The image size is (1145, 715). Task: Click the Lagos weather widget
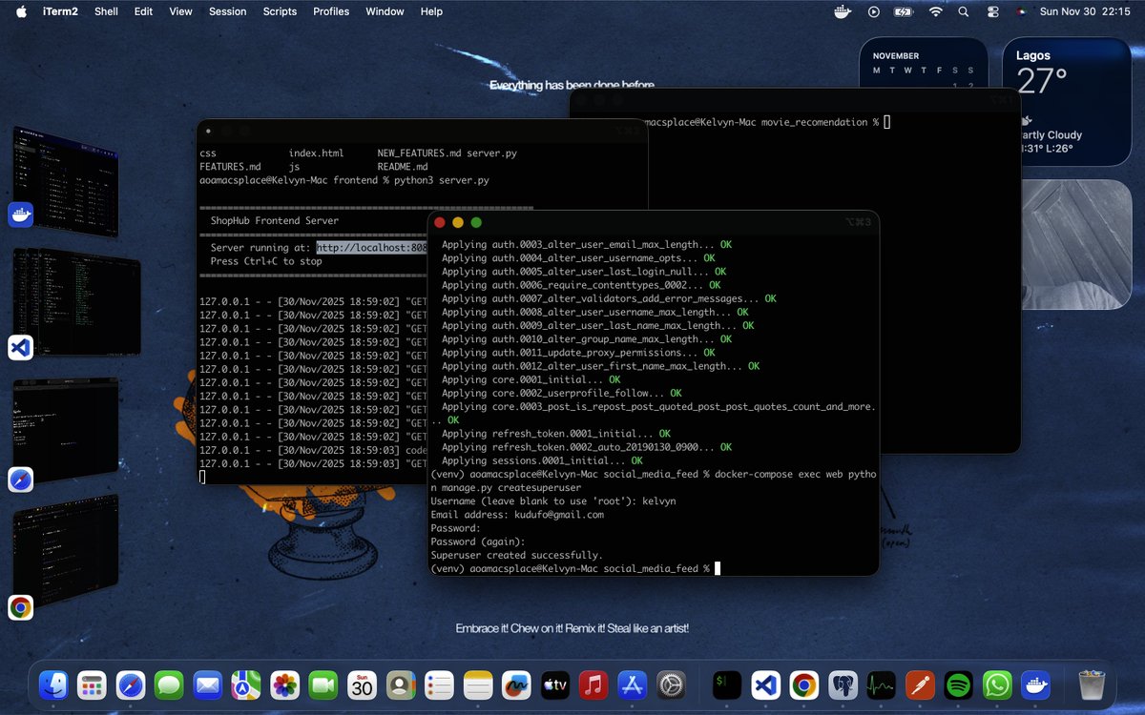coord(1067,104)
